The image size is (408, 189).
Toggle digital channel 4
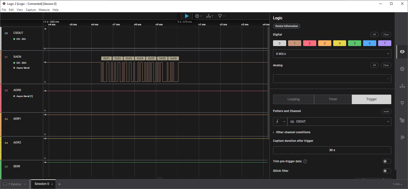(x=339, y=43)
